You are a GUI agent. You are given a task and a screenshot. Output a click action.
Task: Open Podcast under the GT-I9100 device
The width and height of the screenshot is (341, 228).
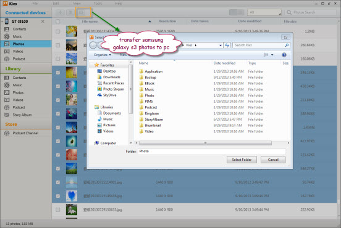click(x=19, y=59)
